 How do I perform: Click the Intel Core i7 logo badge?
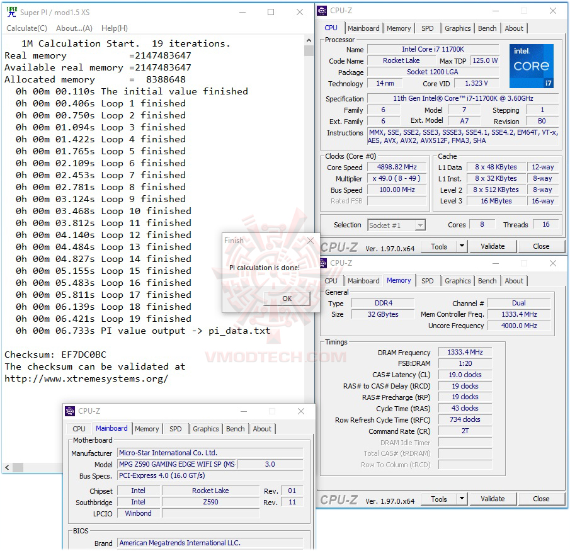(531, 66)
